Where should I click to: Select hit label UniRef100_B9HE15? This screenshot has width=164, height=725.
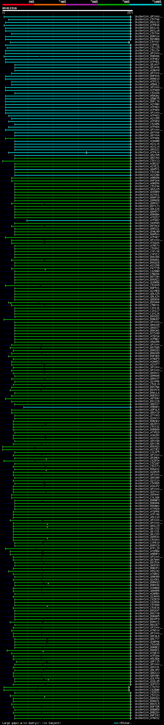147,79
